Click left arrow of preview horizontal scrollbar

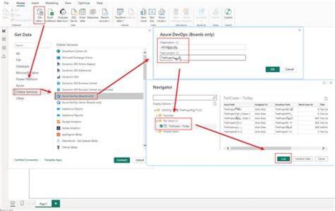click(x=228, y=149)
